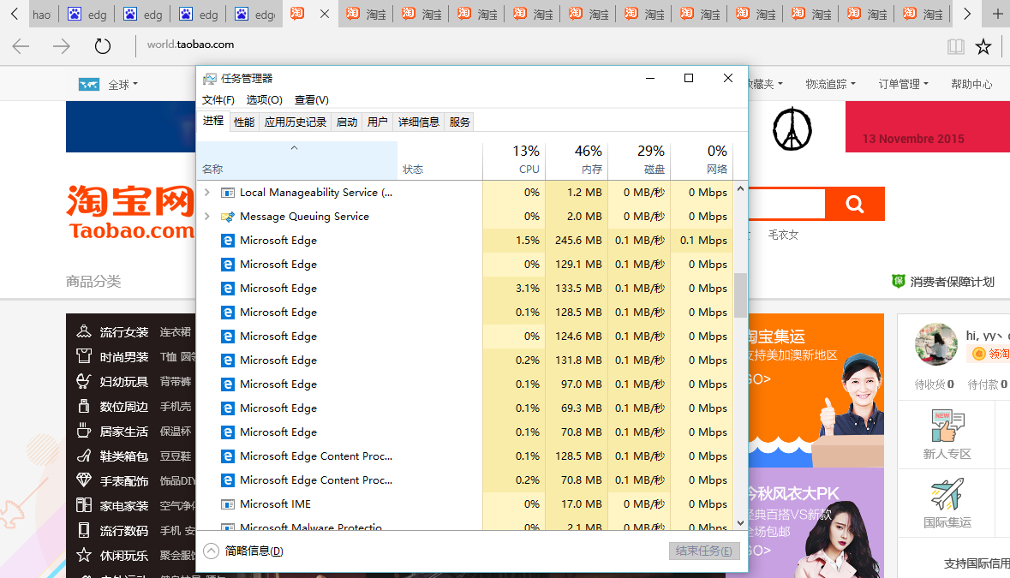Switch to the hao browser tab

pos(41,15)
